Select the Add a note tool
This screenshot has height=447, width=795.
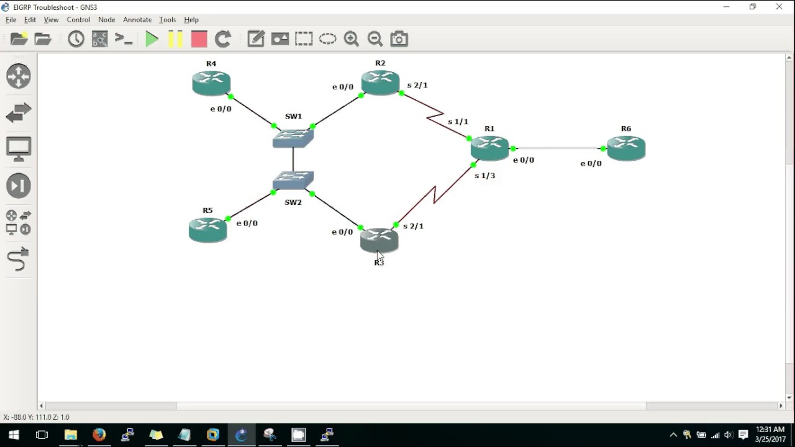coord(256,39)
